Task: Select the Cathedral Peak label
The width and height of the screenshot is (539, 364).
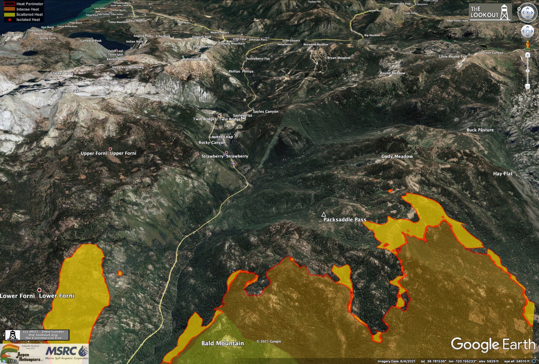Action: pyautogui.click(x=91, y=41)
